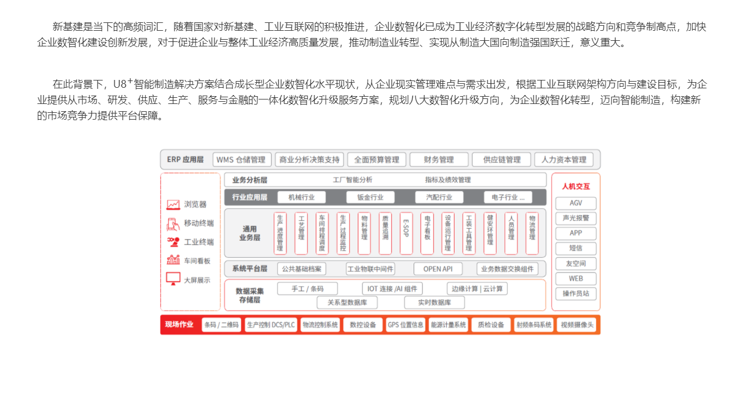Click the 操作员站 box
753x403 pixels.
pos(575,293)
